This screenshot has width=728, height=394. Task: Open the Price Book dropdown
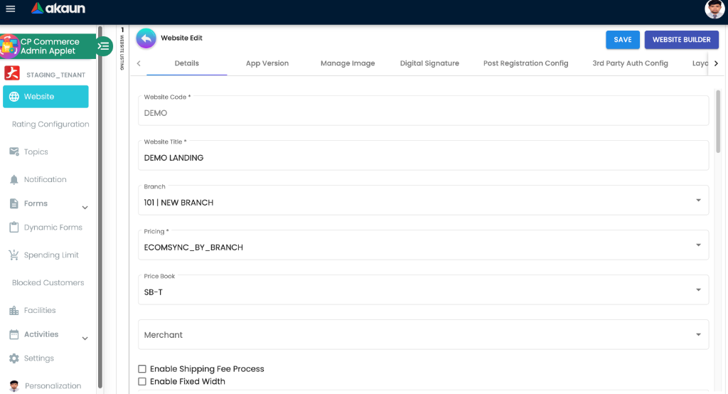[x=424, y=290]
